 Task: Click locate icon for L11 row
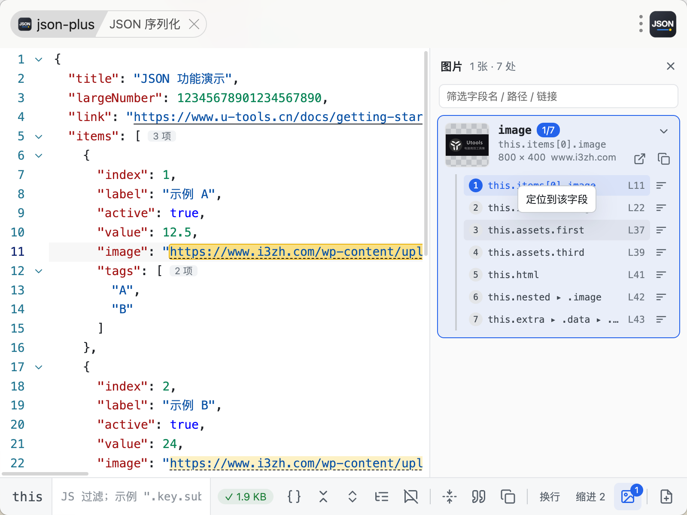tap(661, 185)
